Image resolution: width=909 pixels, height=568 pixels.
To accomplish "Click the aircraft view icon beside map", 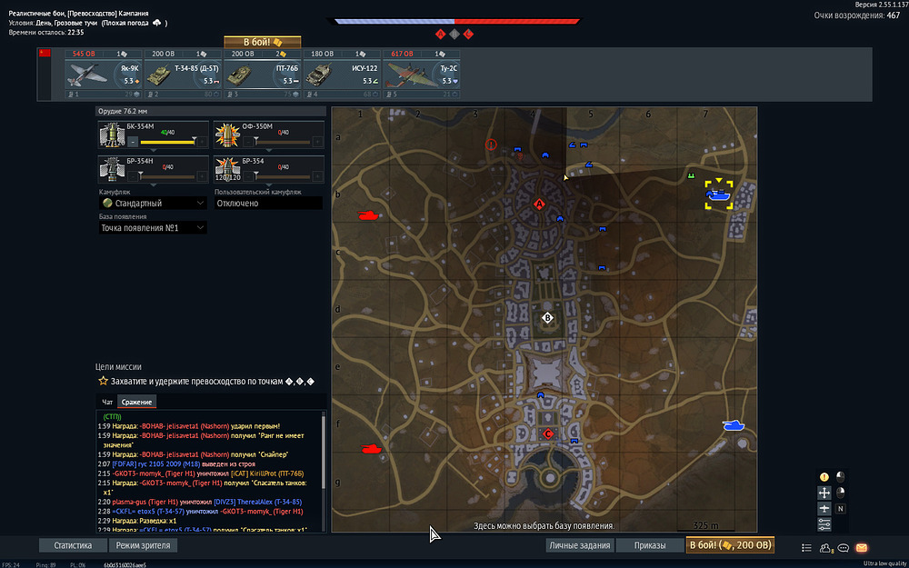I will (824, 508).
